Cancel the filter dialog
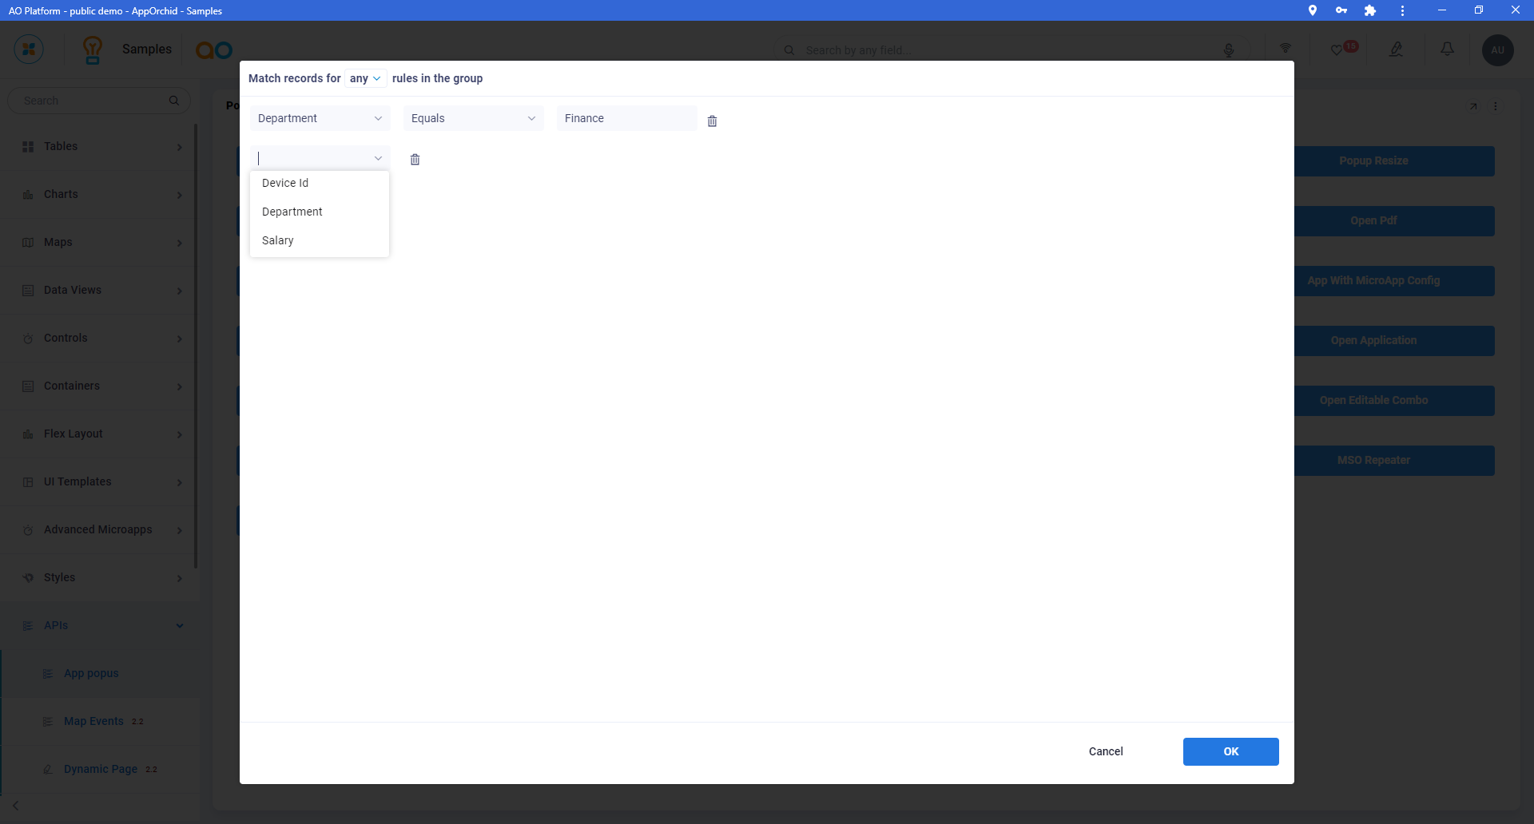 [1106, 751]
